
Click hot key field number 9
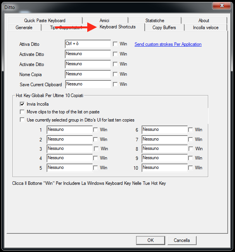click(164, 158)
